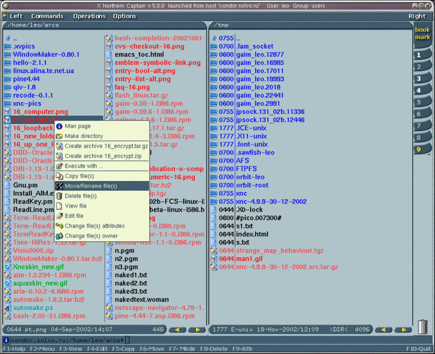Click F8-Delete function key label

tap(214, 349)
